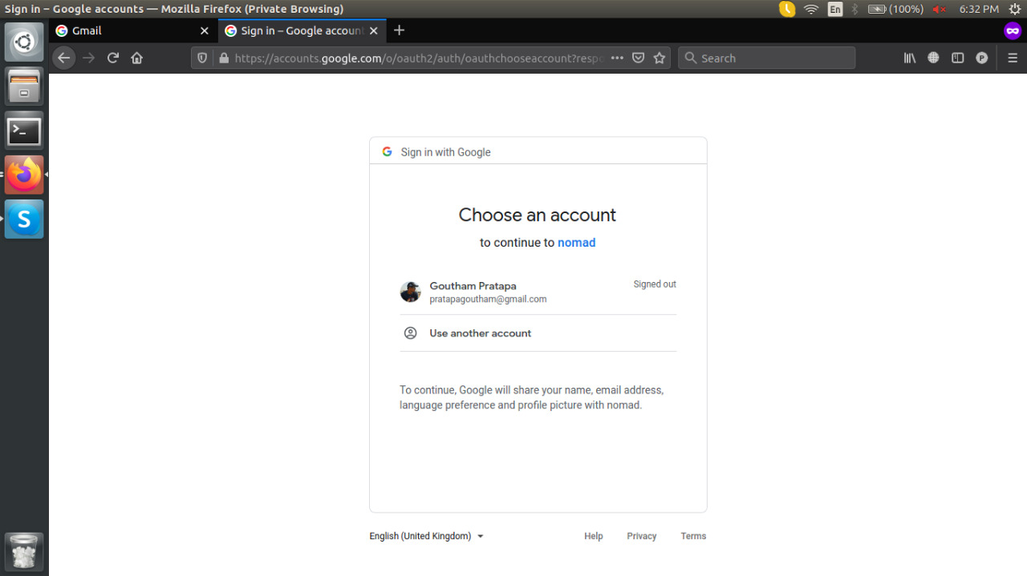Screen dimensions: 1027x576
Task: Click into the Search box
Action: pyautogui.click(x=766, y=58)
